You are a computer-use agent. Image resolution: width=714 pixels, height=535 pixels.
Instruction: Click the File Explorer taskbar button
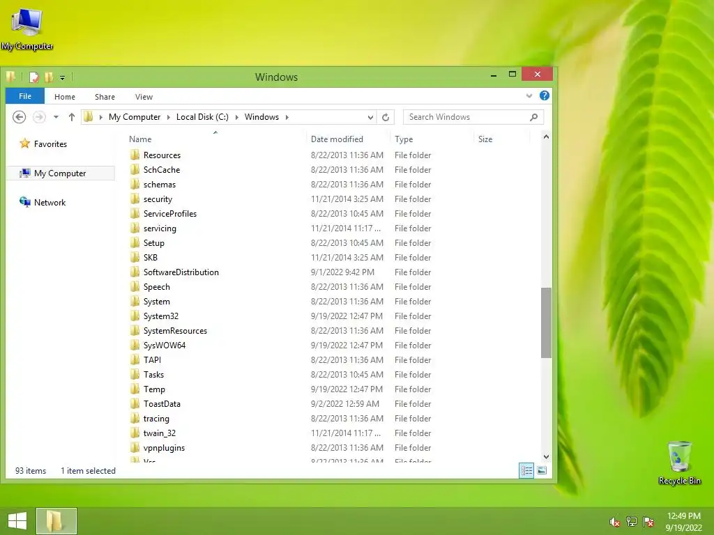tap(56, 521)
